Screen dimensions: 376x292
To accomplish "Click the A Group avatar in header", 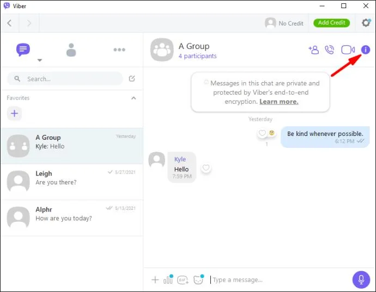I will pos(162,50).
